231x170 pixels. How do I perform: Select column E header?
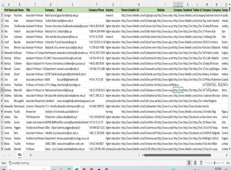click(72, 5)
